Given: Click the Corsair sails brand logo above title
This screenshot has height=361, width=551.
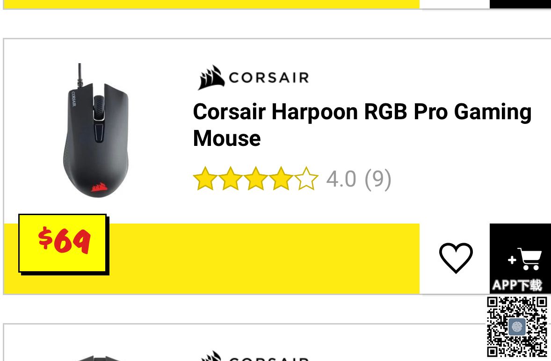Looking at the screenshot, I should [x=254, y=78].
